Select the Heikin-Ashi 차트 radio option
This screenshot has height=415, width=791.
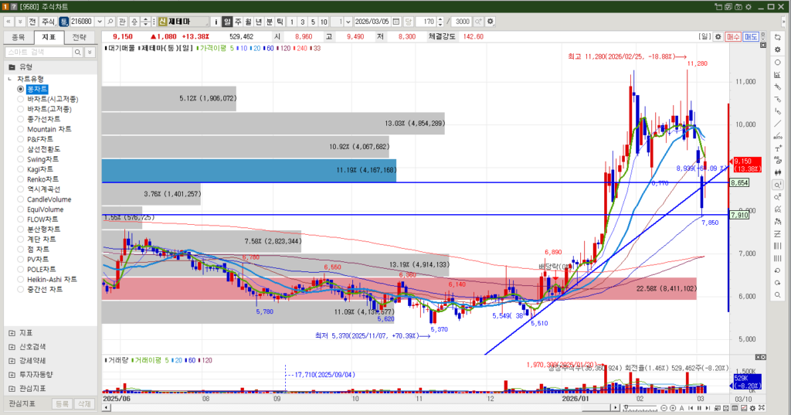pyautogui.click(x=22, y=279)
